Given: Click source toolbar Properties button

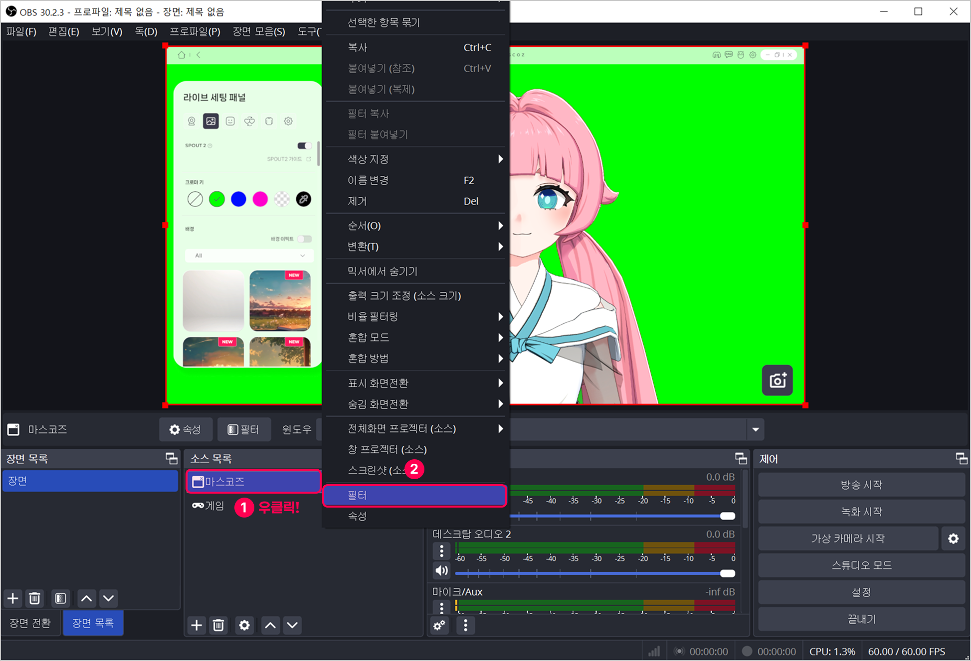Looking at the screenshot, I should (x=186, y=429).
